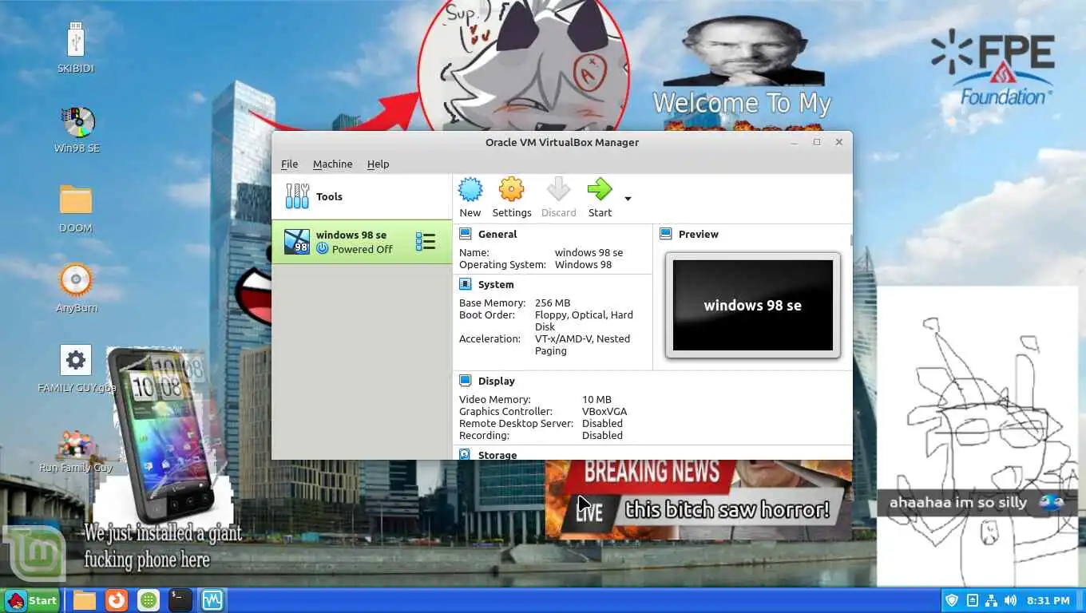The image size is (1086, 613).
Task: Open the terminal from the taskbar
Action: [x=180, y=600]
